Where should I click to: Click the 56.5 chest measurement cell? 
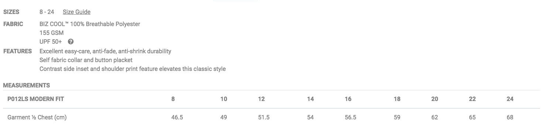pyautogui.click(x=350, y=118)
